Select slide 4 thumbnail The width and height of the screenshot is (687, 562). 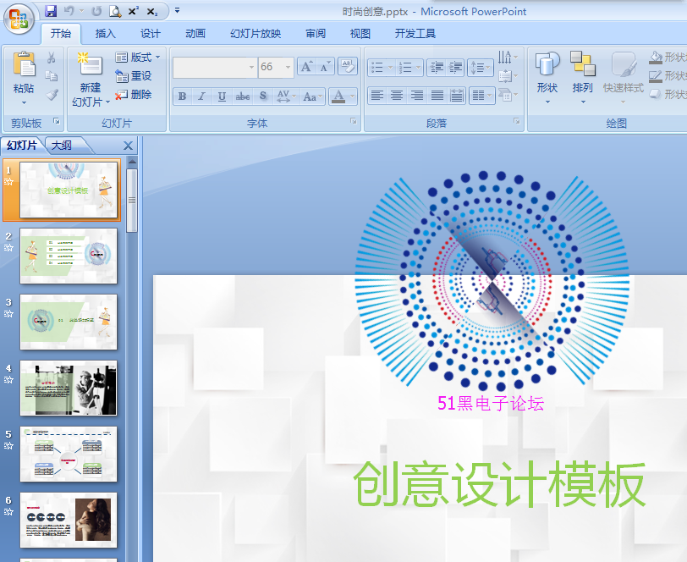[x=69, y=388]
